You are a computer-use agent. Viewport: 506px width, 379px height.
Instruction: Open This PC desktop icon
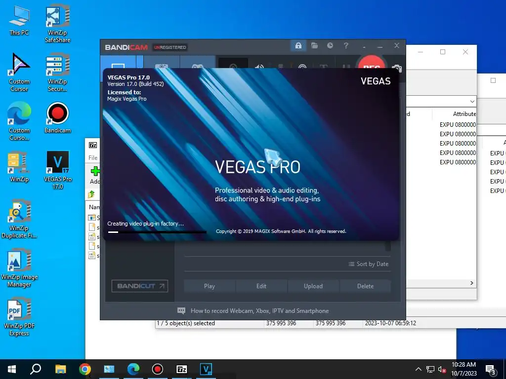click(19, 21)
